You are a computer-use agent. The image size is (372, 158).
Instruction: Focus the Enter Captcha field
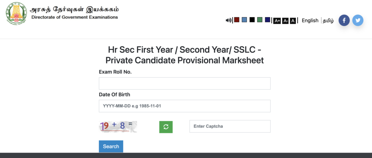point(230,126)
